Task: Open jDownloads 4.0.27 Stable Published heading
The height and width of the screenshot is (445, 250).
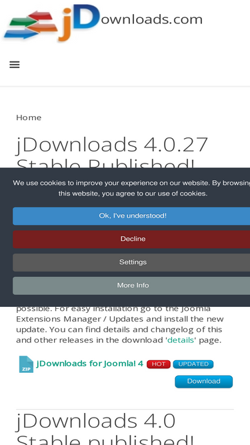Action: point(112,151)
